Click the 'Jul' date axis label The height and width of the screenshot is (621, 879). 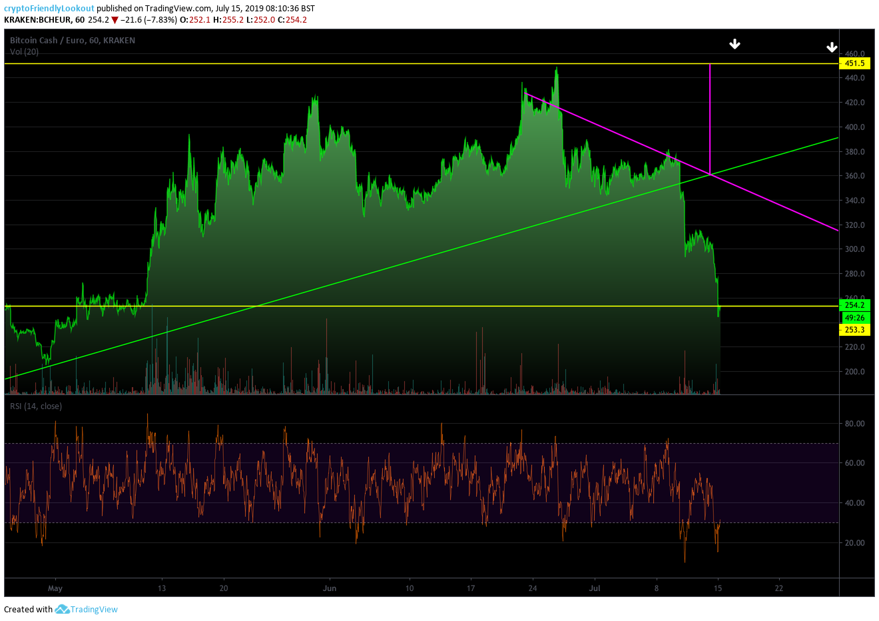click(595, 588)
